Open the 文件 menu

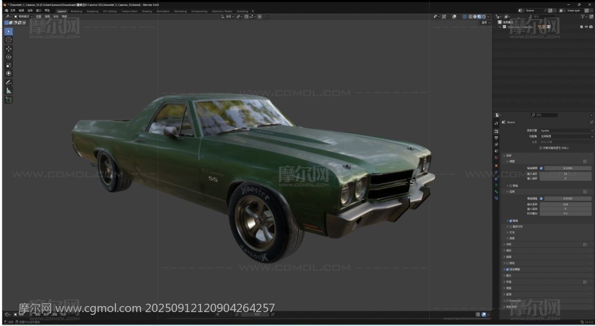click(x=13, y=11)
